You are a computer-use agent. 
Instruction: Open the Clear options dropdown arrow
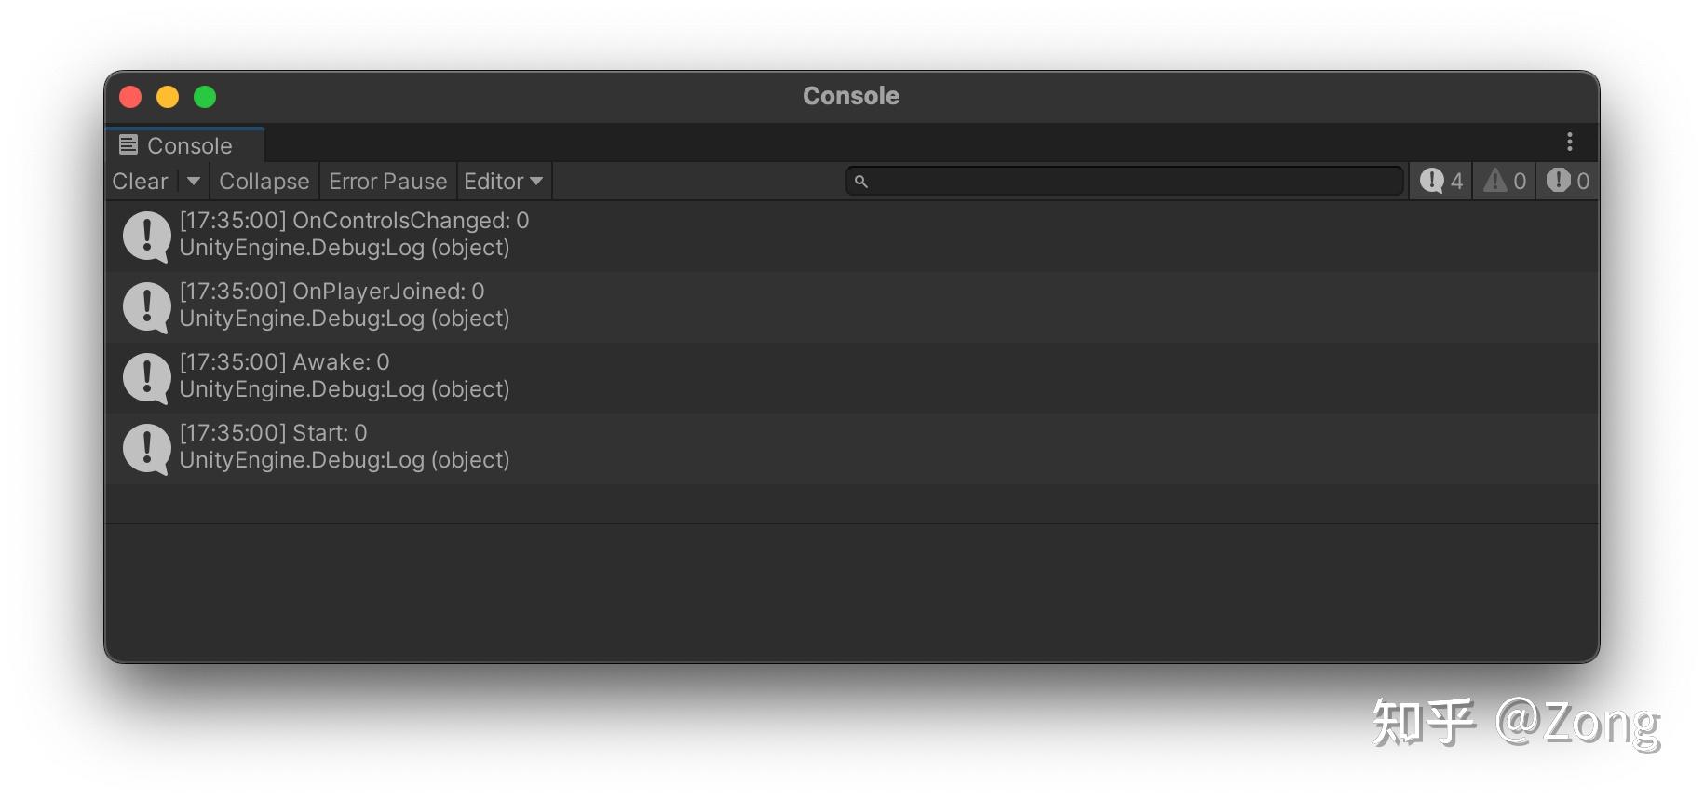click(x=194, y=182)
